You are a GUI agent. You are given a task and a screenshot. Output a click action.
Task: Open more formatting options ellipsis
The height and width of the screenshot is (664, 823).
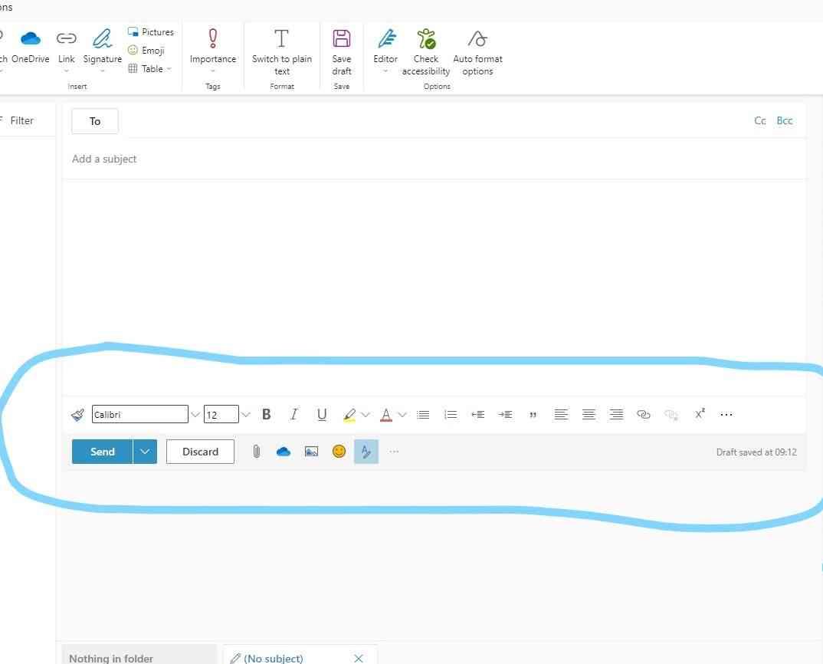point(726,415)
